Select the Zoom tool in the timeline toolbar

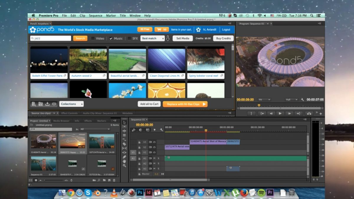[x=124, y=164]
